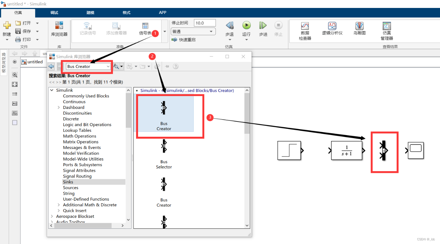The height and width of the screenshot is (244, 440).
Task: Click the 打印 (Print) printer icon
Action: 18,39
